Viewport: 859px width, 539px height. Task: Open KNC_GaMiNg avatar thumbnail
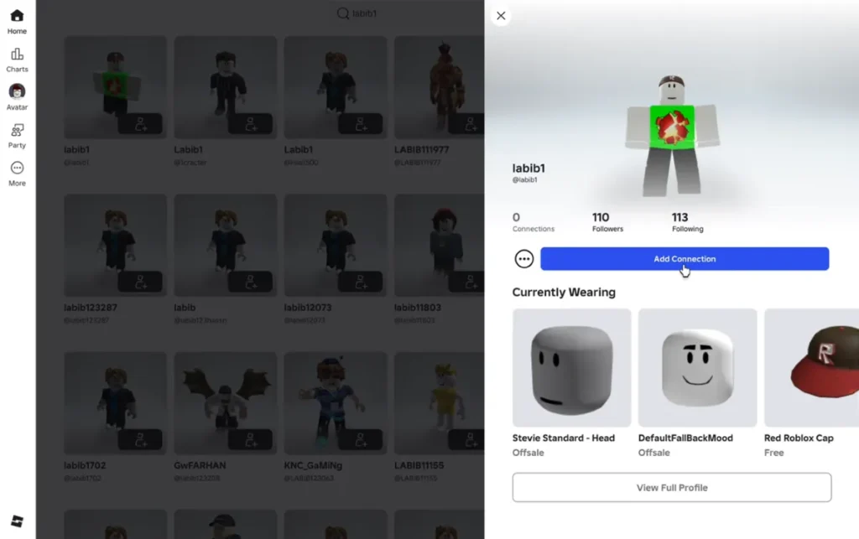click(336, 402)
